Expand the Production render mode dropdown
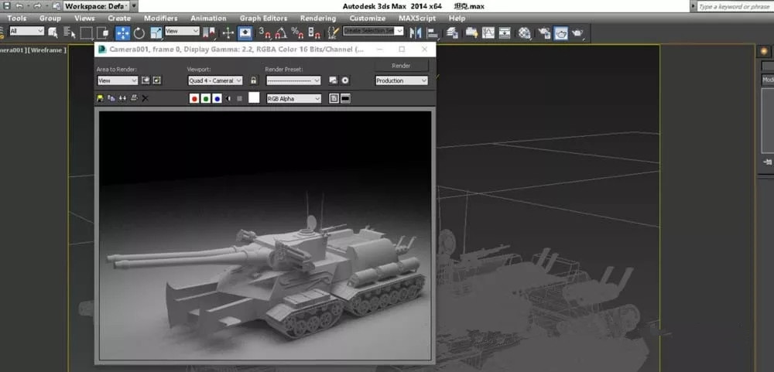774x372 pixels. [x=401, y=80]
